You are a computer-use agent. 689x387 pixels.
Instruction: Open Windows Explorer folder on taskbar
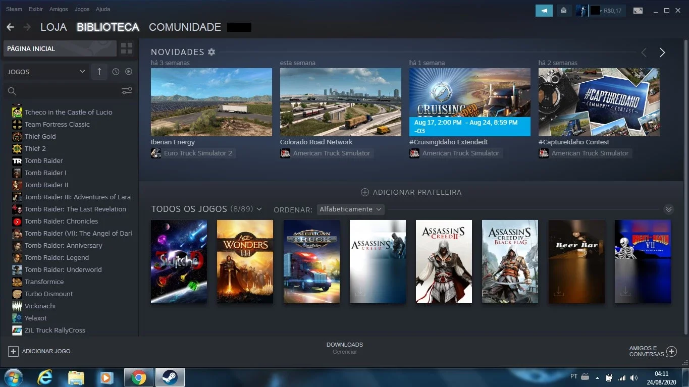pyautogui.click(x=76, y=377)
